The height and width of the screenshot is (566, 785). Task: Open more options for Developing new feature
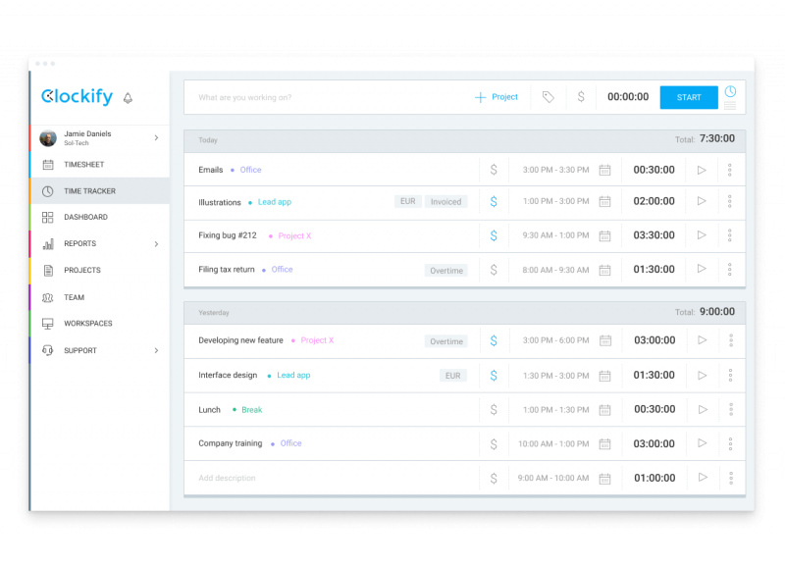click(x=731, y=340)
